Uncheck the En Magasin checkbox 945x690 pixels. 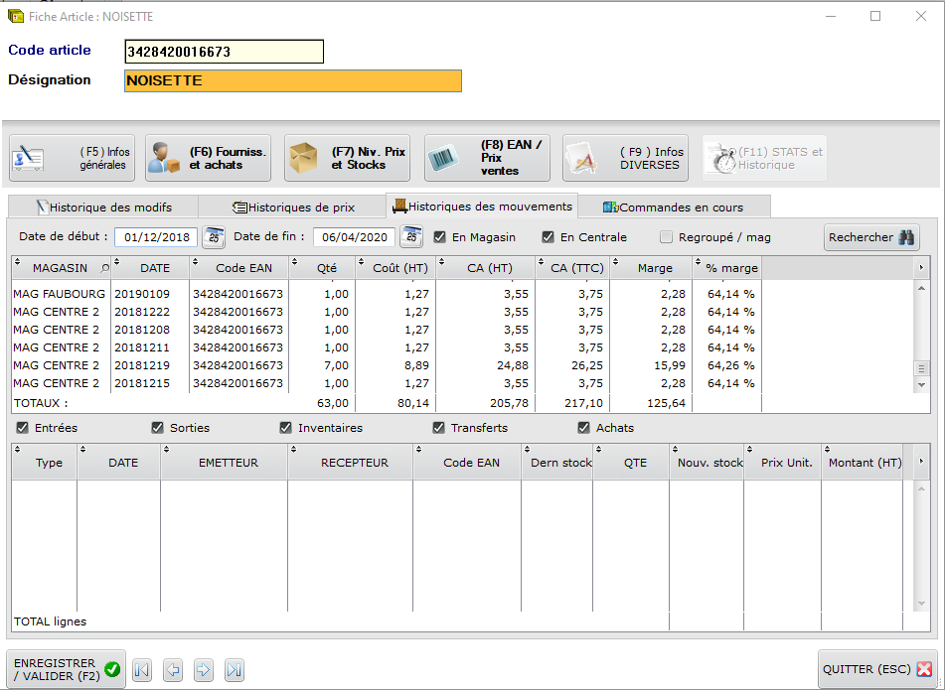pos(440,237)
